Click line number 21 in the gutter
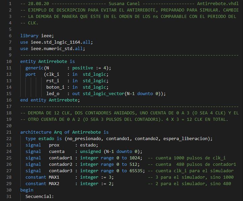243x201 pixels. 9,132
